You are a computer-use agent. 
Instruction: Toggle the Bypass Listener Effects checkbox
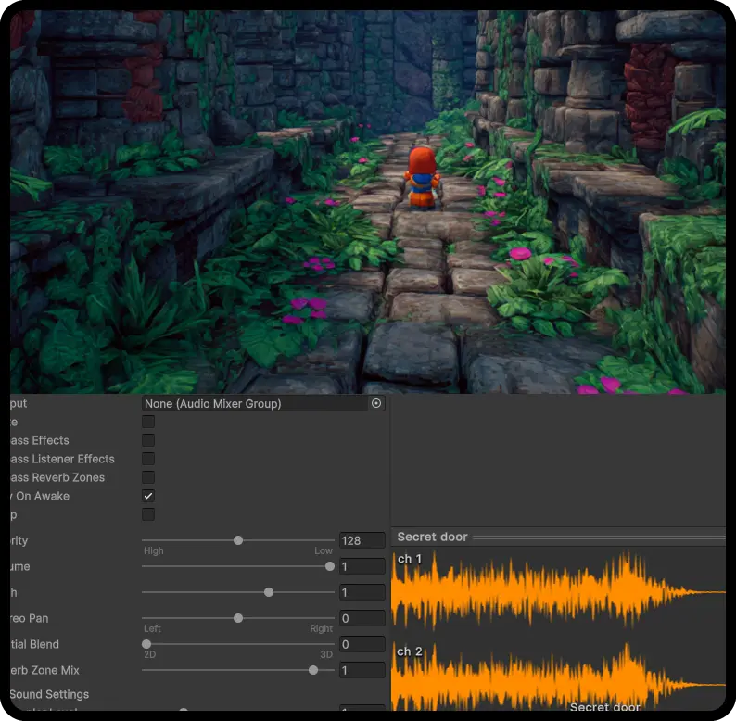pos(148,459)
